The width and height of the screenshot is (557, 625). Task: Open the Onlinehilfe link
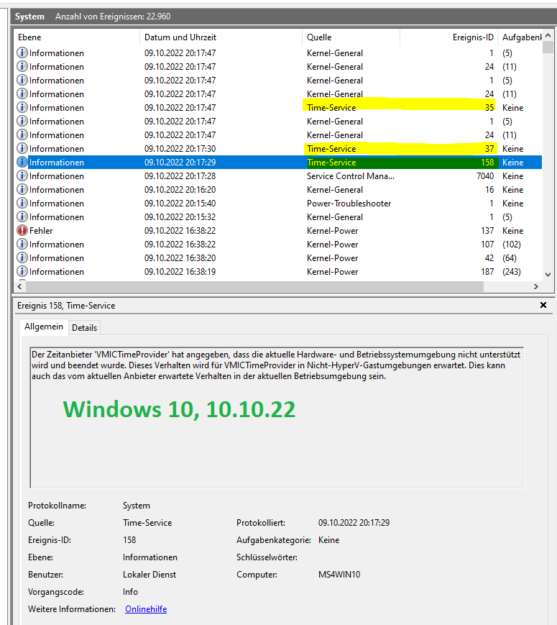(x=146, y=608)
